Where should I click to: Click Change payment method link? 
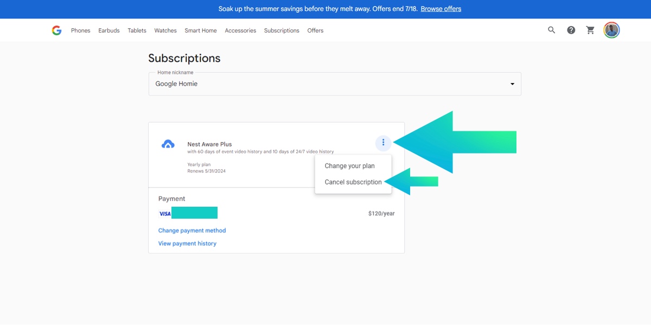click(x=192, y=231)
